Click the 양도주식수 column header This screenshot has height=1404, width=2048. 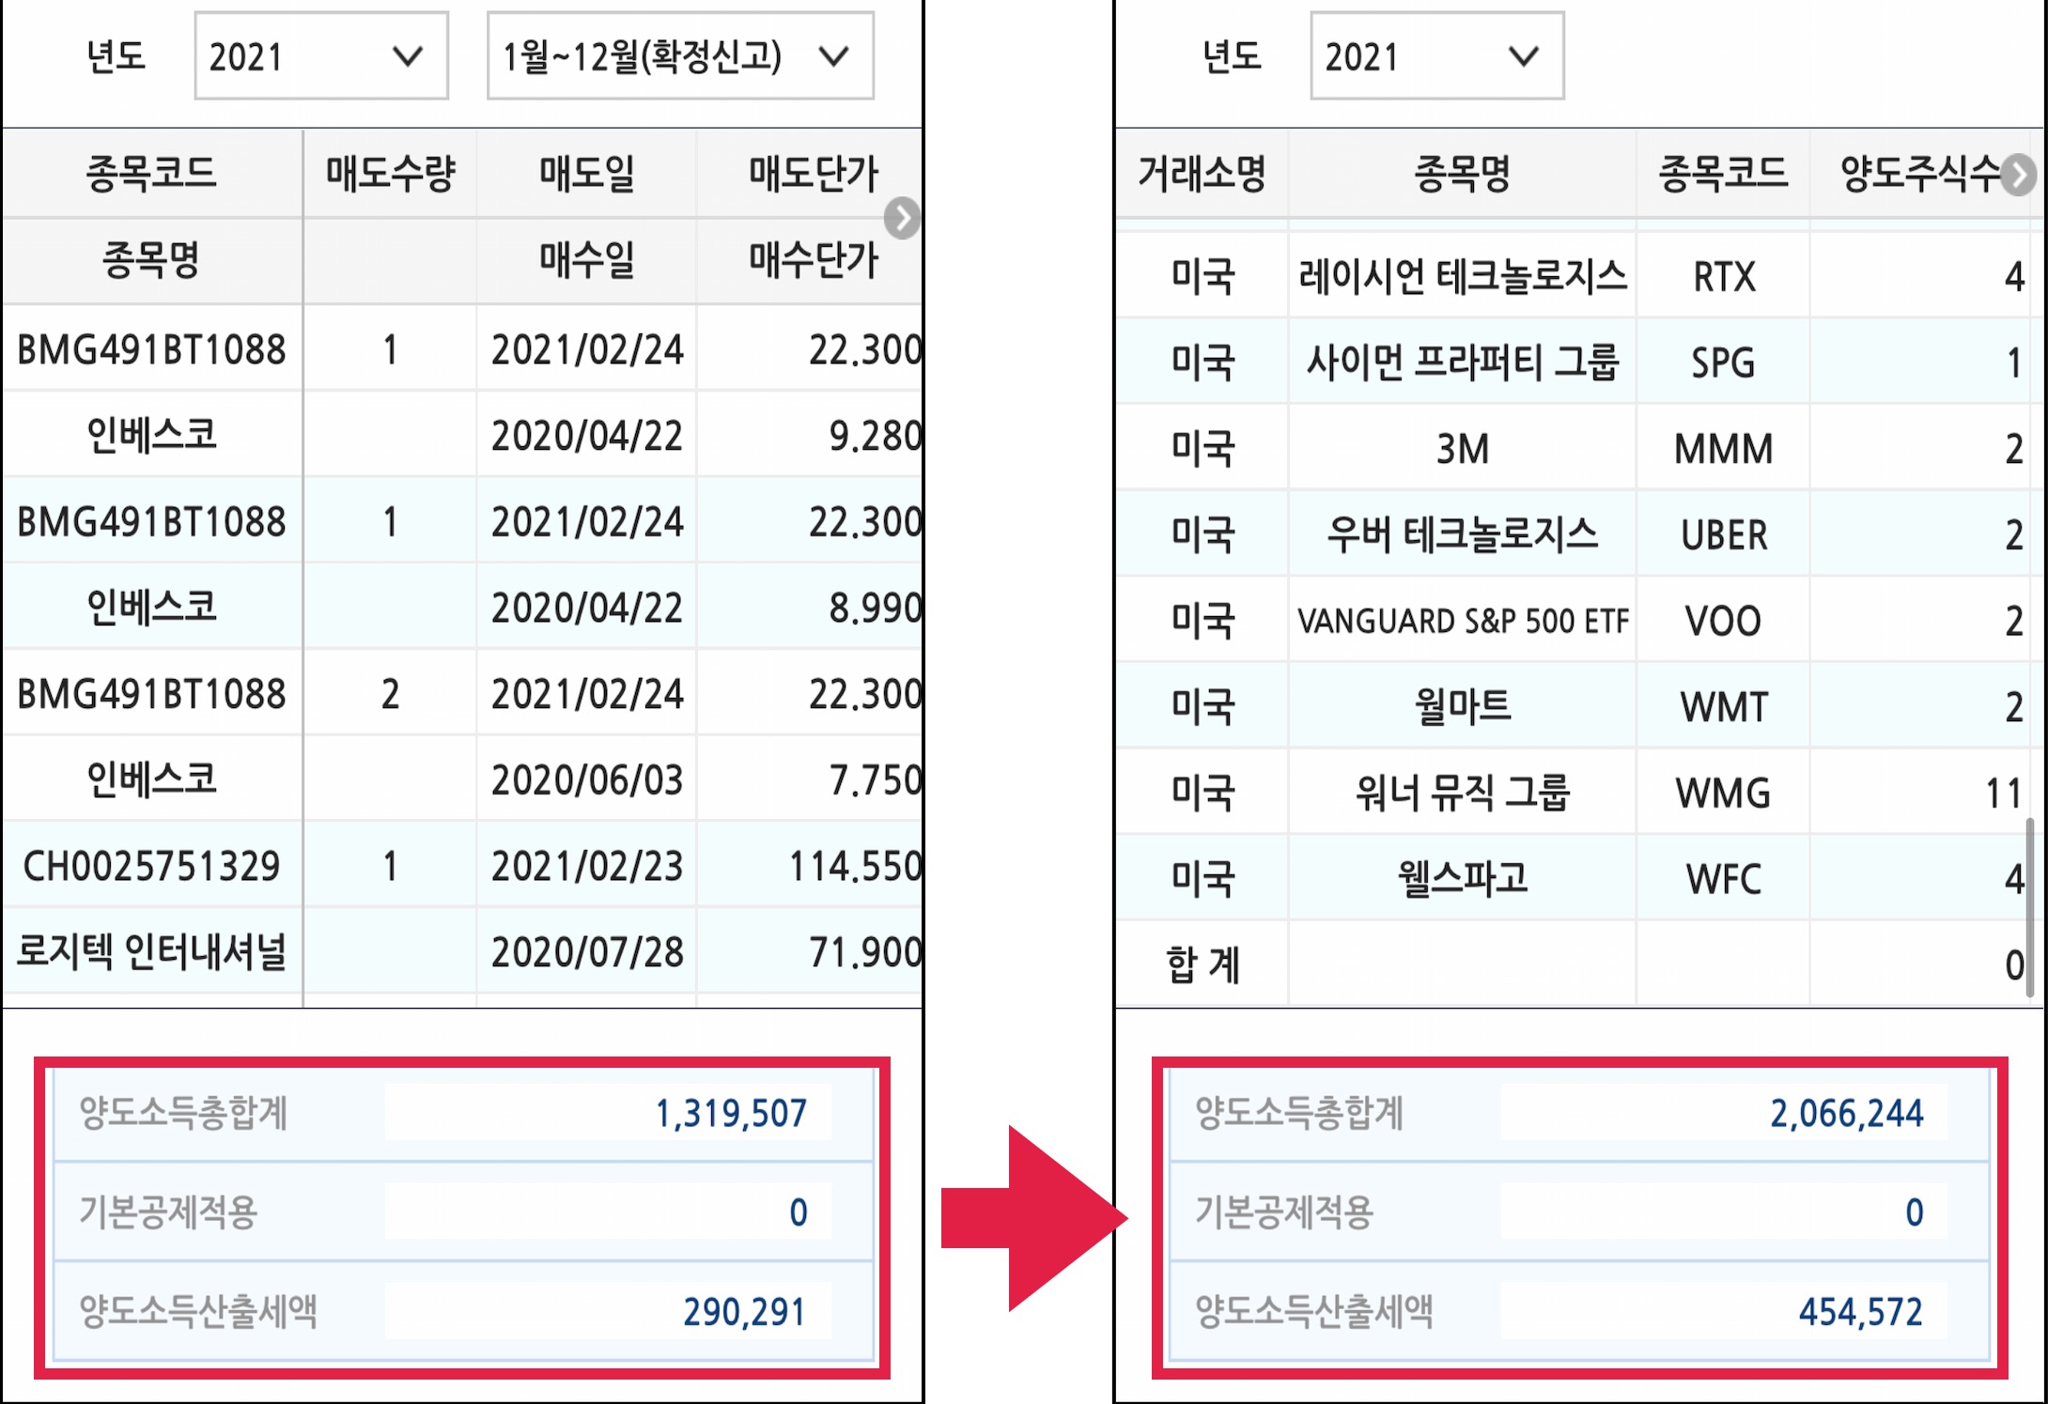(1919, 174)
